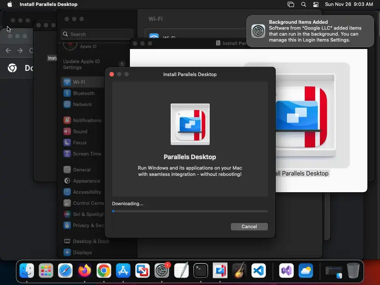Open VMware Fusion from Dock
Image resolution: width=380 pixels, height=285 pixels.
tap(142, 271)
